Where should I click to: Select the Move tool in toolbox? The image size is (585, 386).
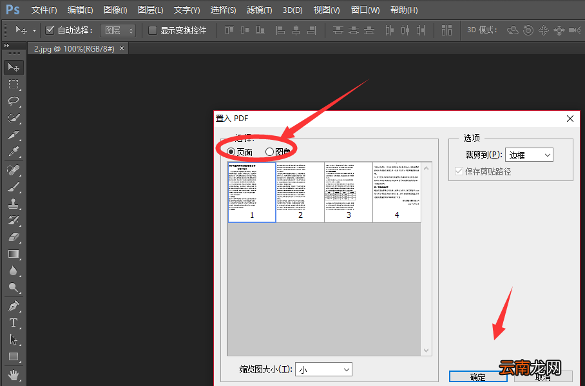click(14, 68)
